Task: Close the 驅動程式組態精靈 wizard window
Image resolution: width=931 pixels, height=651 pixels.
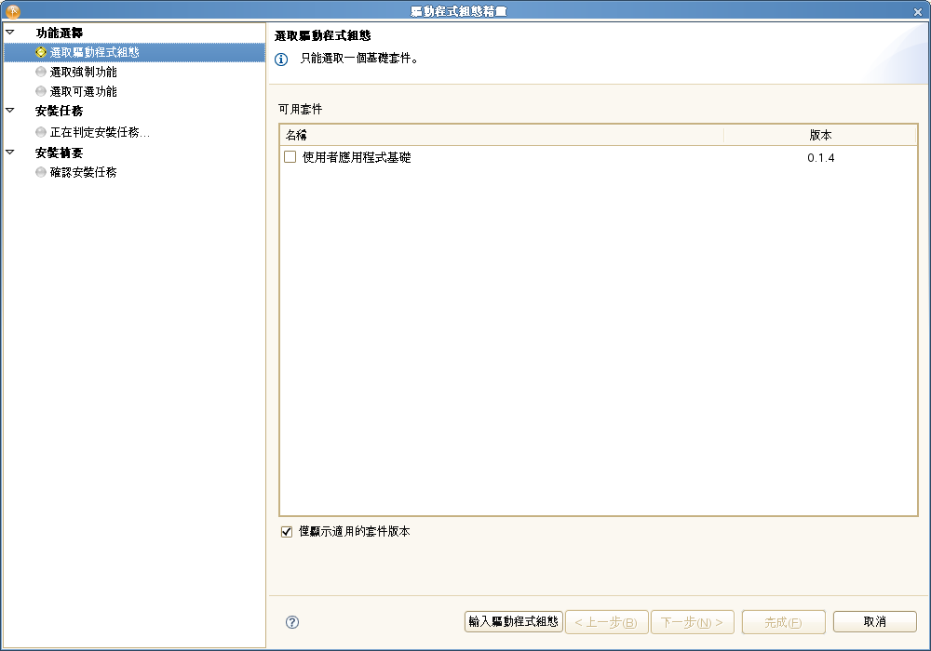Action: [x=917, y=11]
